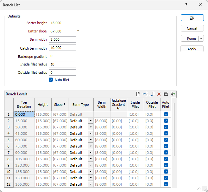Click the Batter height input field
Viewport: 208px width, 192px height.
62,23
